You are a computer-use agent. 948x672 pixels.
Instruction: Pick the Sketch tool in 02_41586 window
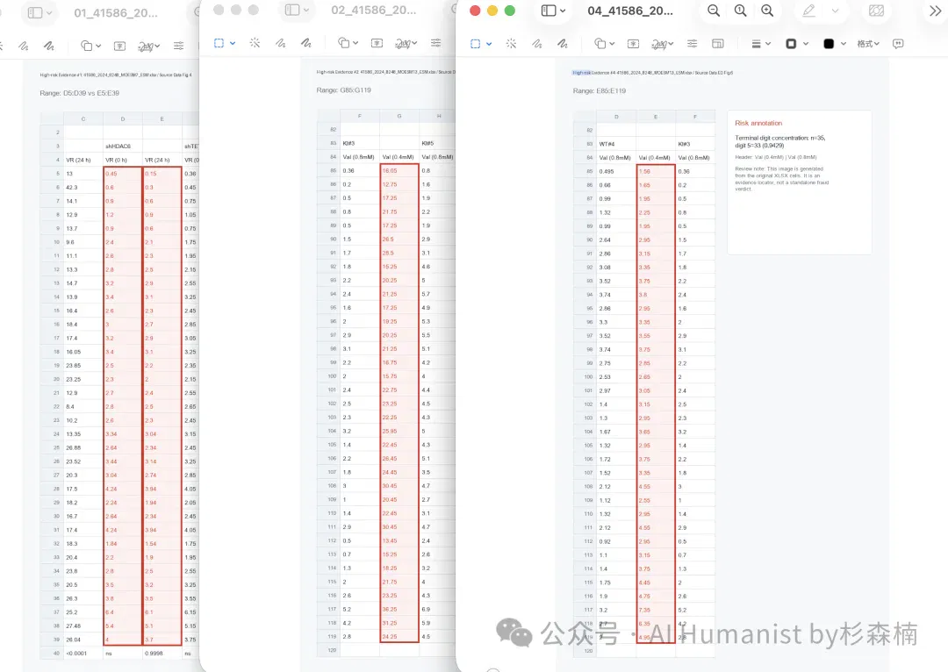[281, 43]
